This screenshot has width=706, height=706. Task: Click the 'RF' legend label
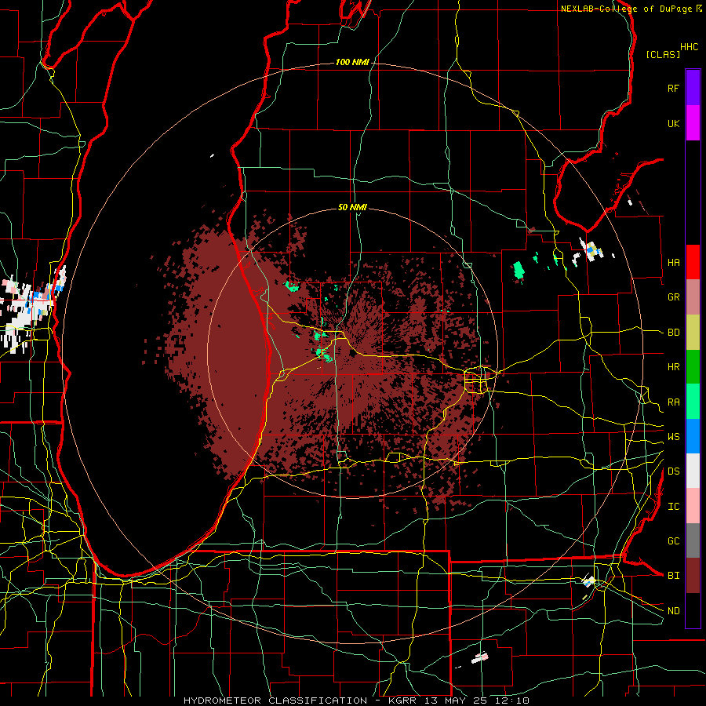pos(673,88)
